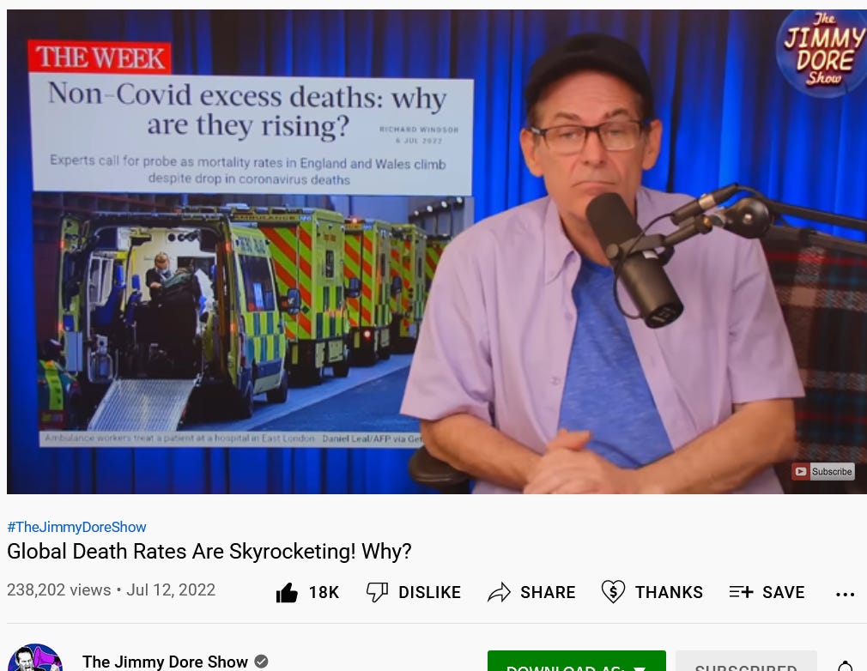The width and height of the screenshot is (867, 671).
Task: Click the SUBSCRIBED button
Action: 746,662
